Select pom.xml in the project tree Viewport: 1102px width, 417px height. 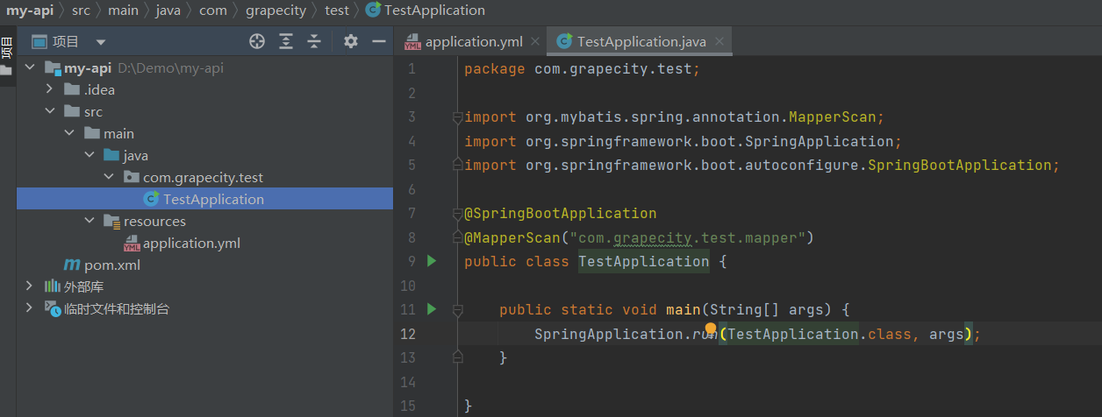(111, 265)
